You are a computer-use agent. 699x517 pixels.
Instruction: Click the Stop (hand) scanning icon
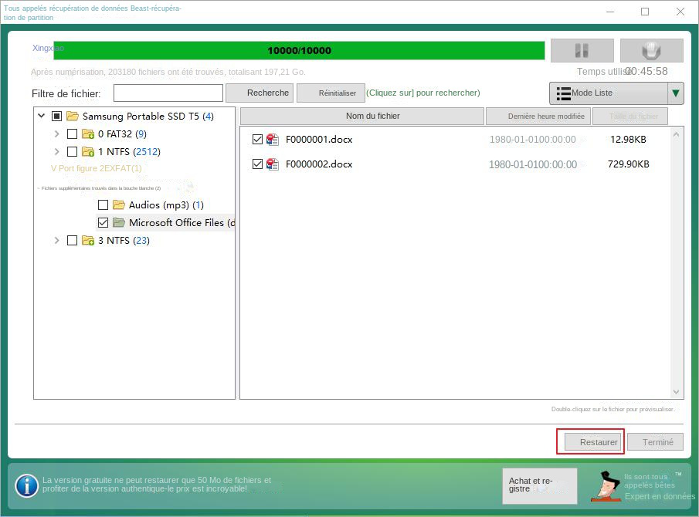click(651, 50)
